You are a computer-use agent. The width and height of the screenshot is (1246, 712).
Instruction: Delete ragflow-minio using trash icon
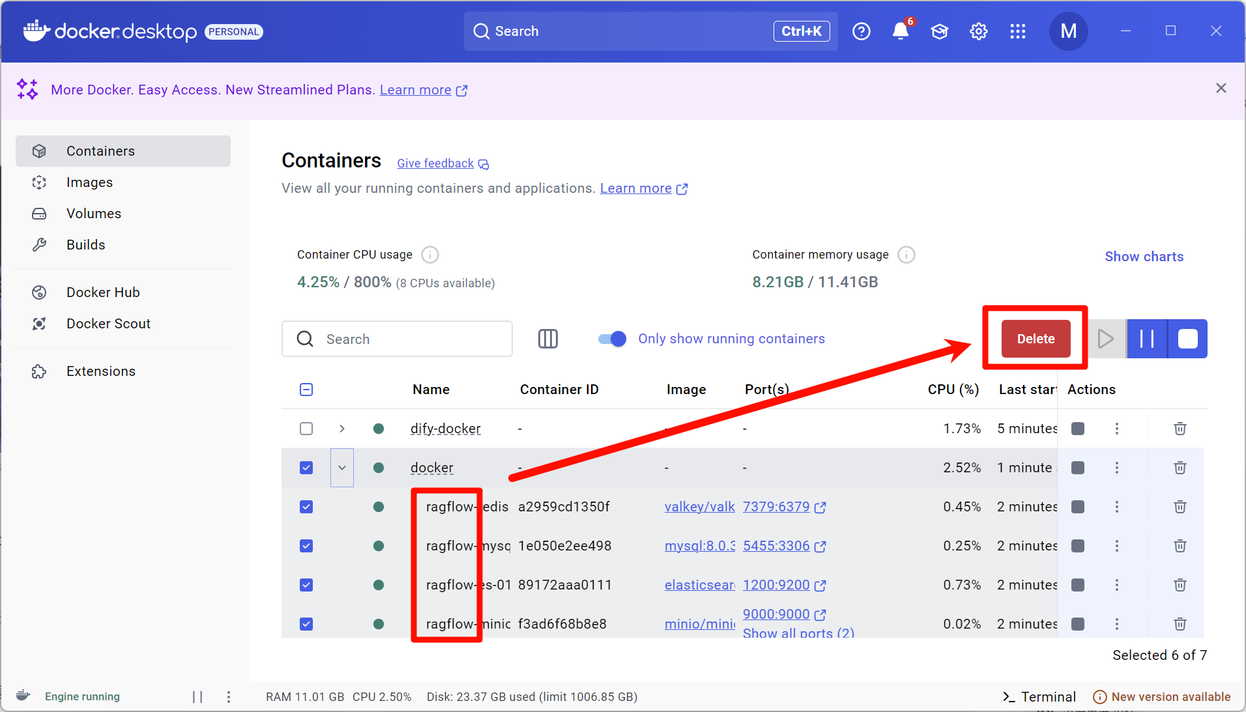pyautogui.click(x=1180, y=624)
